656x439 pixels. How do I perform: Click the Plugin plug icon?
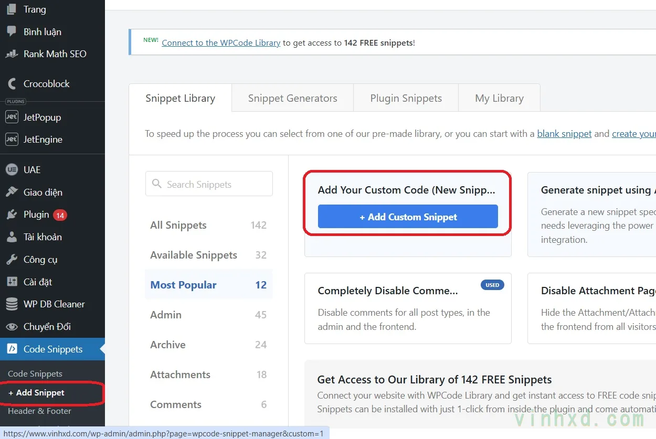click(12, 215)
